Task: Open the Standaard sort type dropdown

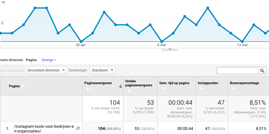Action: click(102, 70)
